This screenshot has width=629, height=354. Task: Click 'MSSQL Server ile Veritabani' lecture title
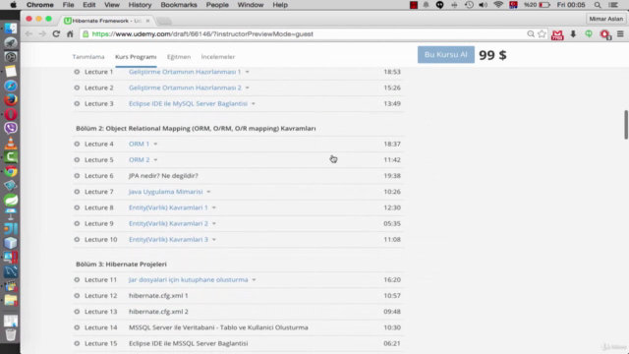coord(218,327)
